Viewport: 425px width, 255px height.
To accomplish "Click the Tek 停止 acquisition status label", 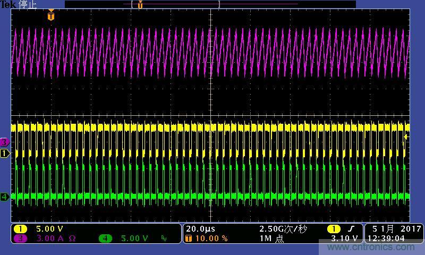I will pos(19,5).
